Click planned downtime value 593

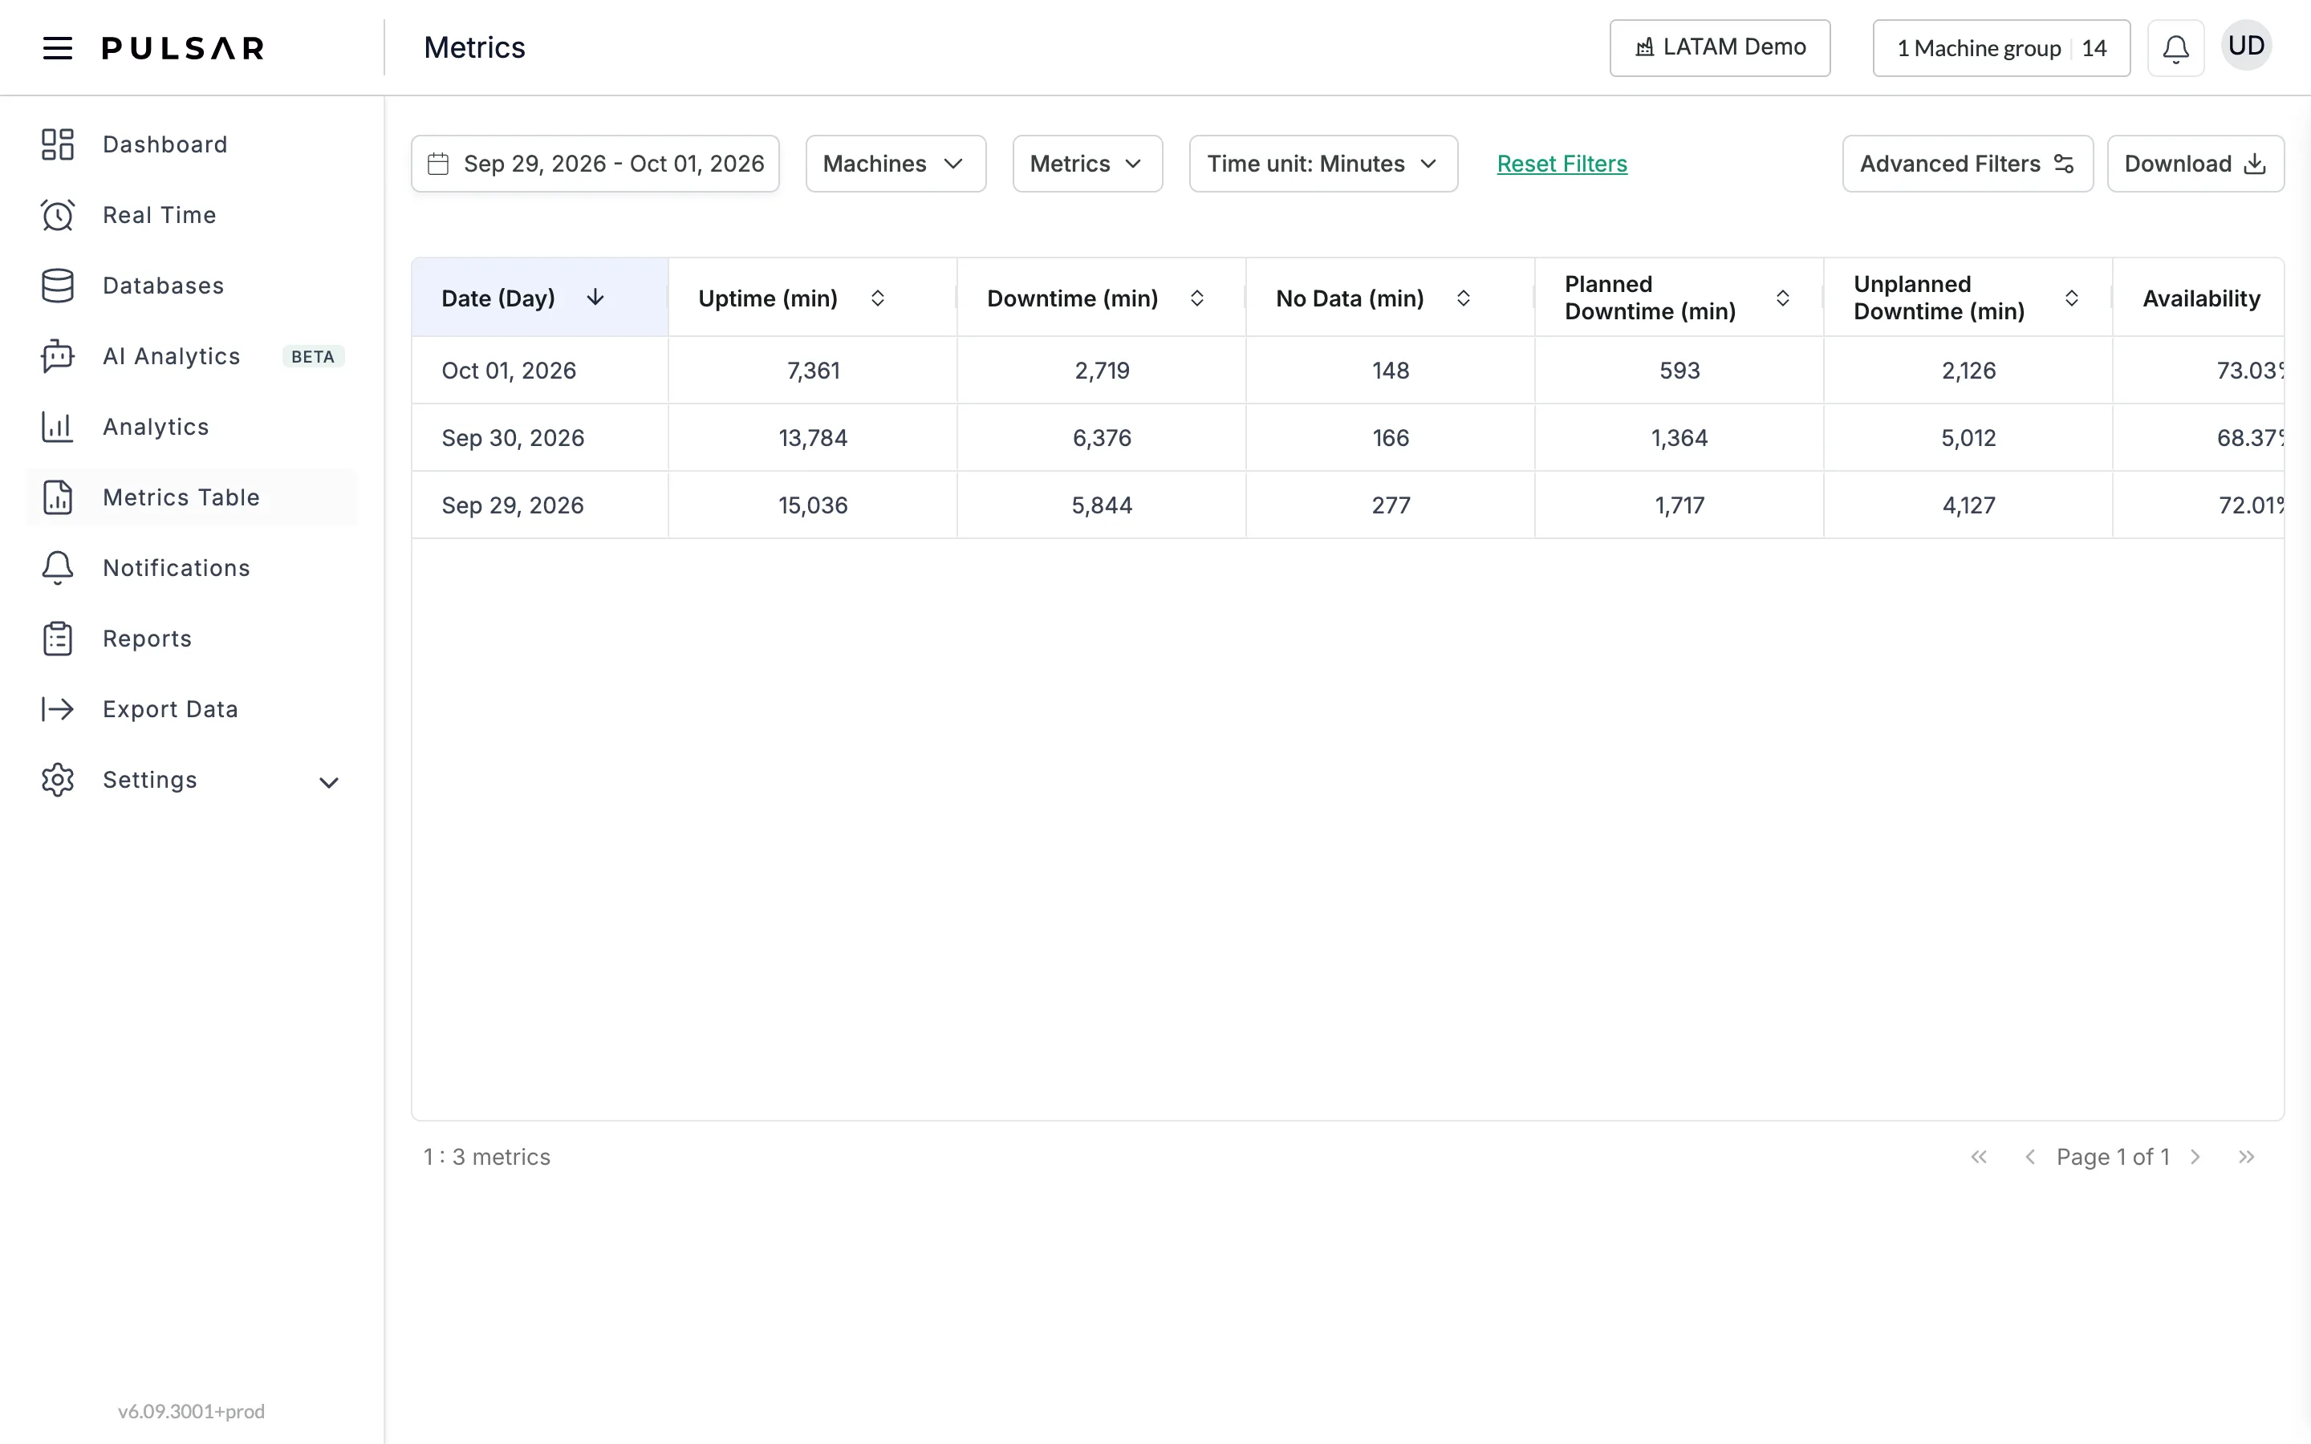pos(1679,371)
